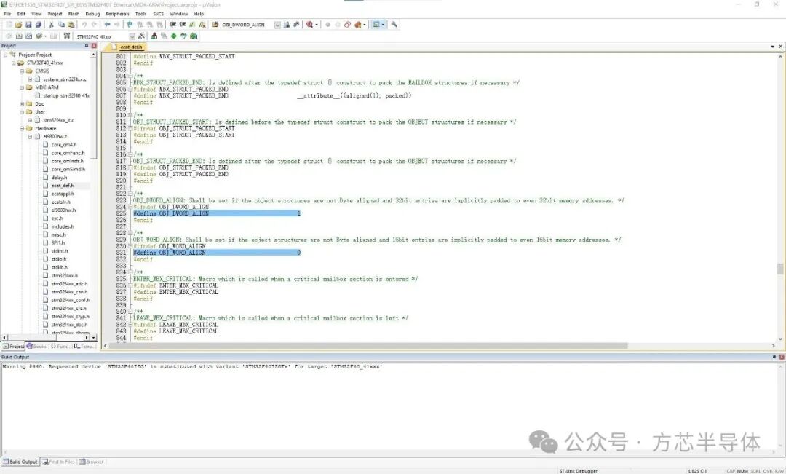Image resolution: width=786 pixels, height=474 pixels.
Task: Collapse the CMSIS folder
Action: point(22,71)
